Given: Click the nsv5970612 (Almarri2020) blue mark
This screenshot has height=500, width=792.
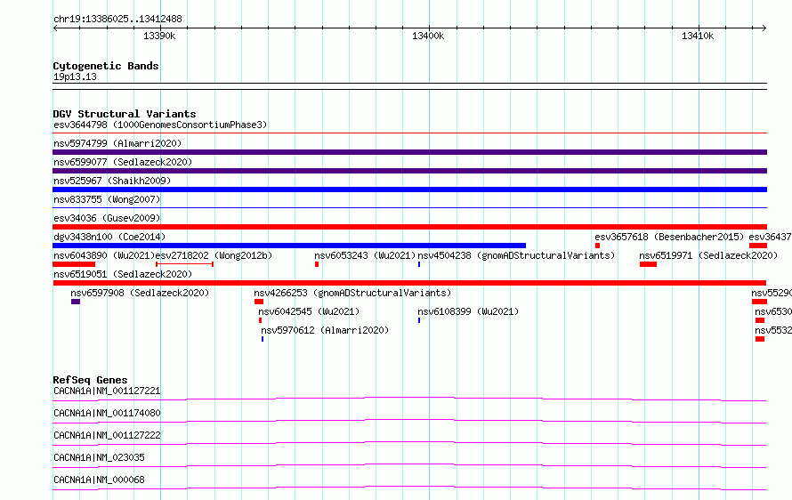Looking at the screenshot, I should tap(263, 339).
